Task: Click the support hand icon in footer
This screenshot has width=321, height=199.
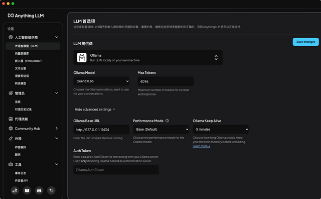Action: coord(15,190)
